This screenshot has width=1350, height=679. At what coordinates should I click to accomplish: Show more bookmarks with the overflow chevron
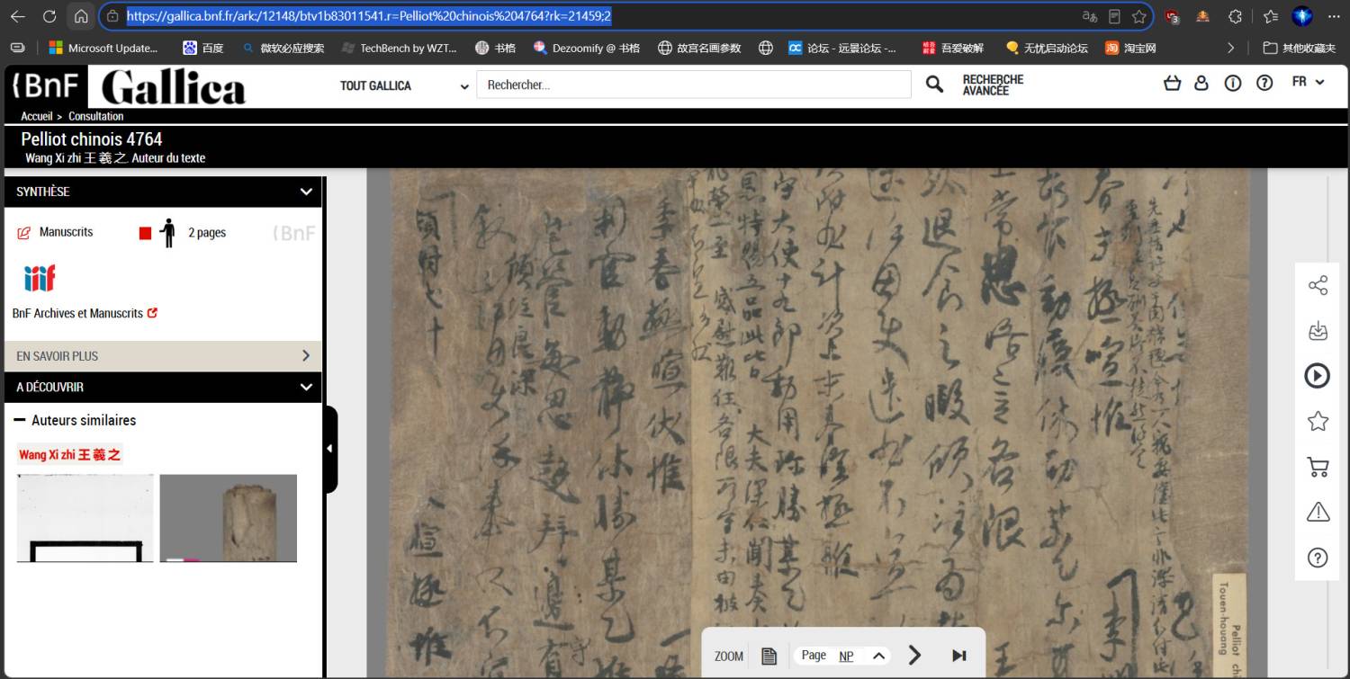tap(1231, 48)
